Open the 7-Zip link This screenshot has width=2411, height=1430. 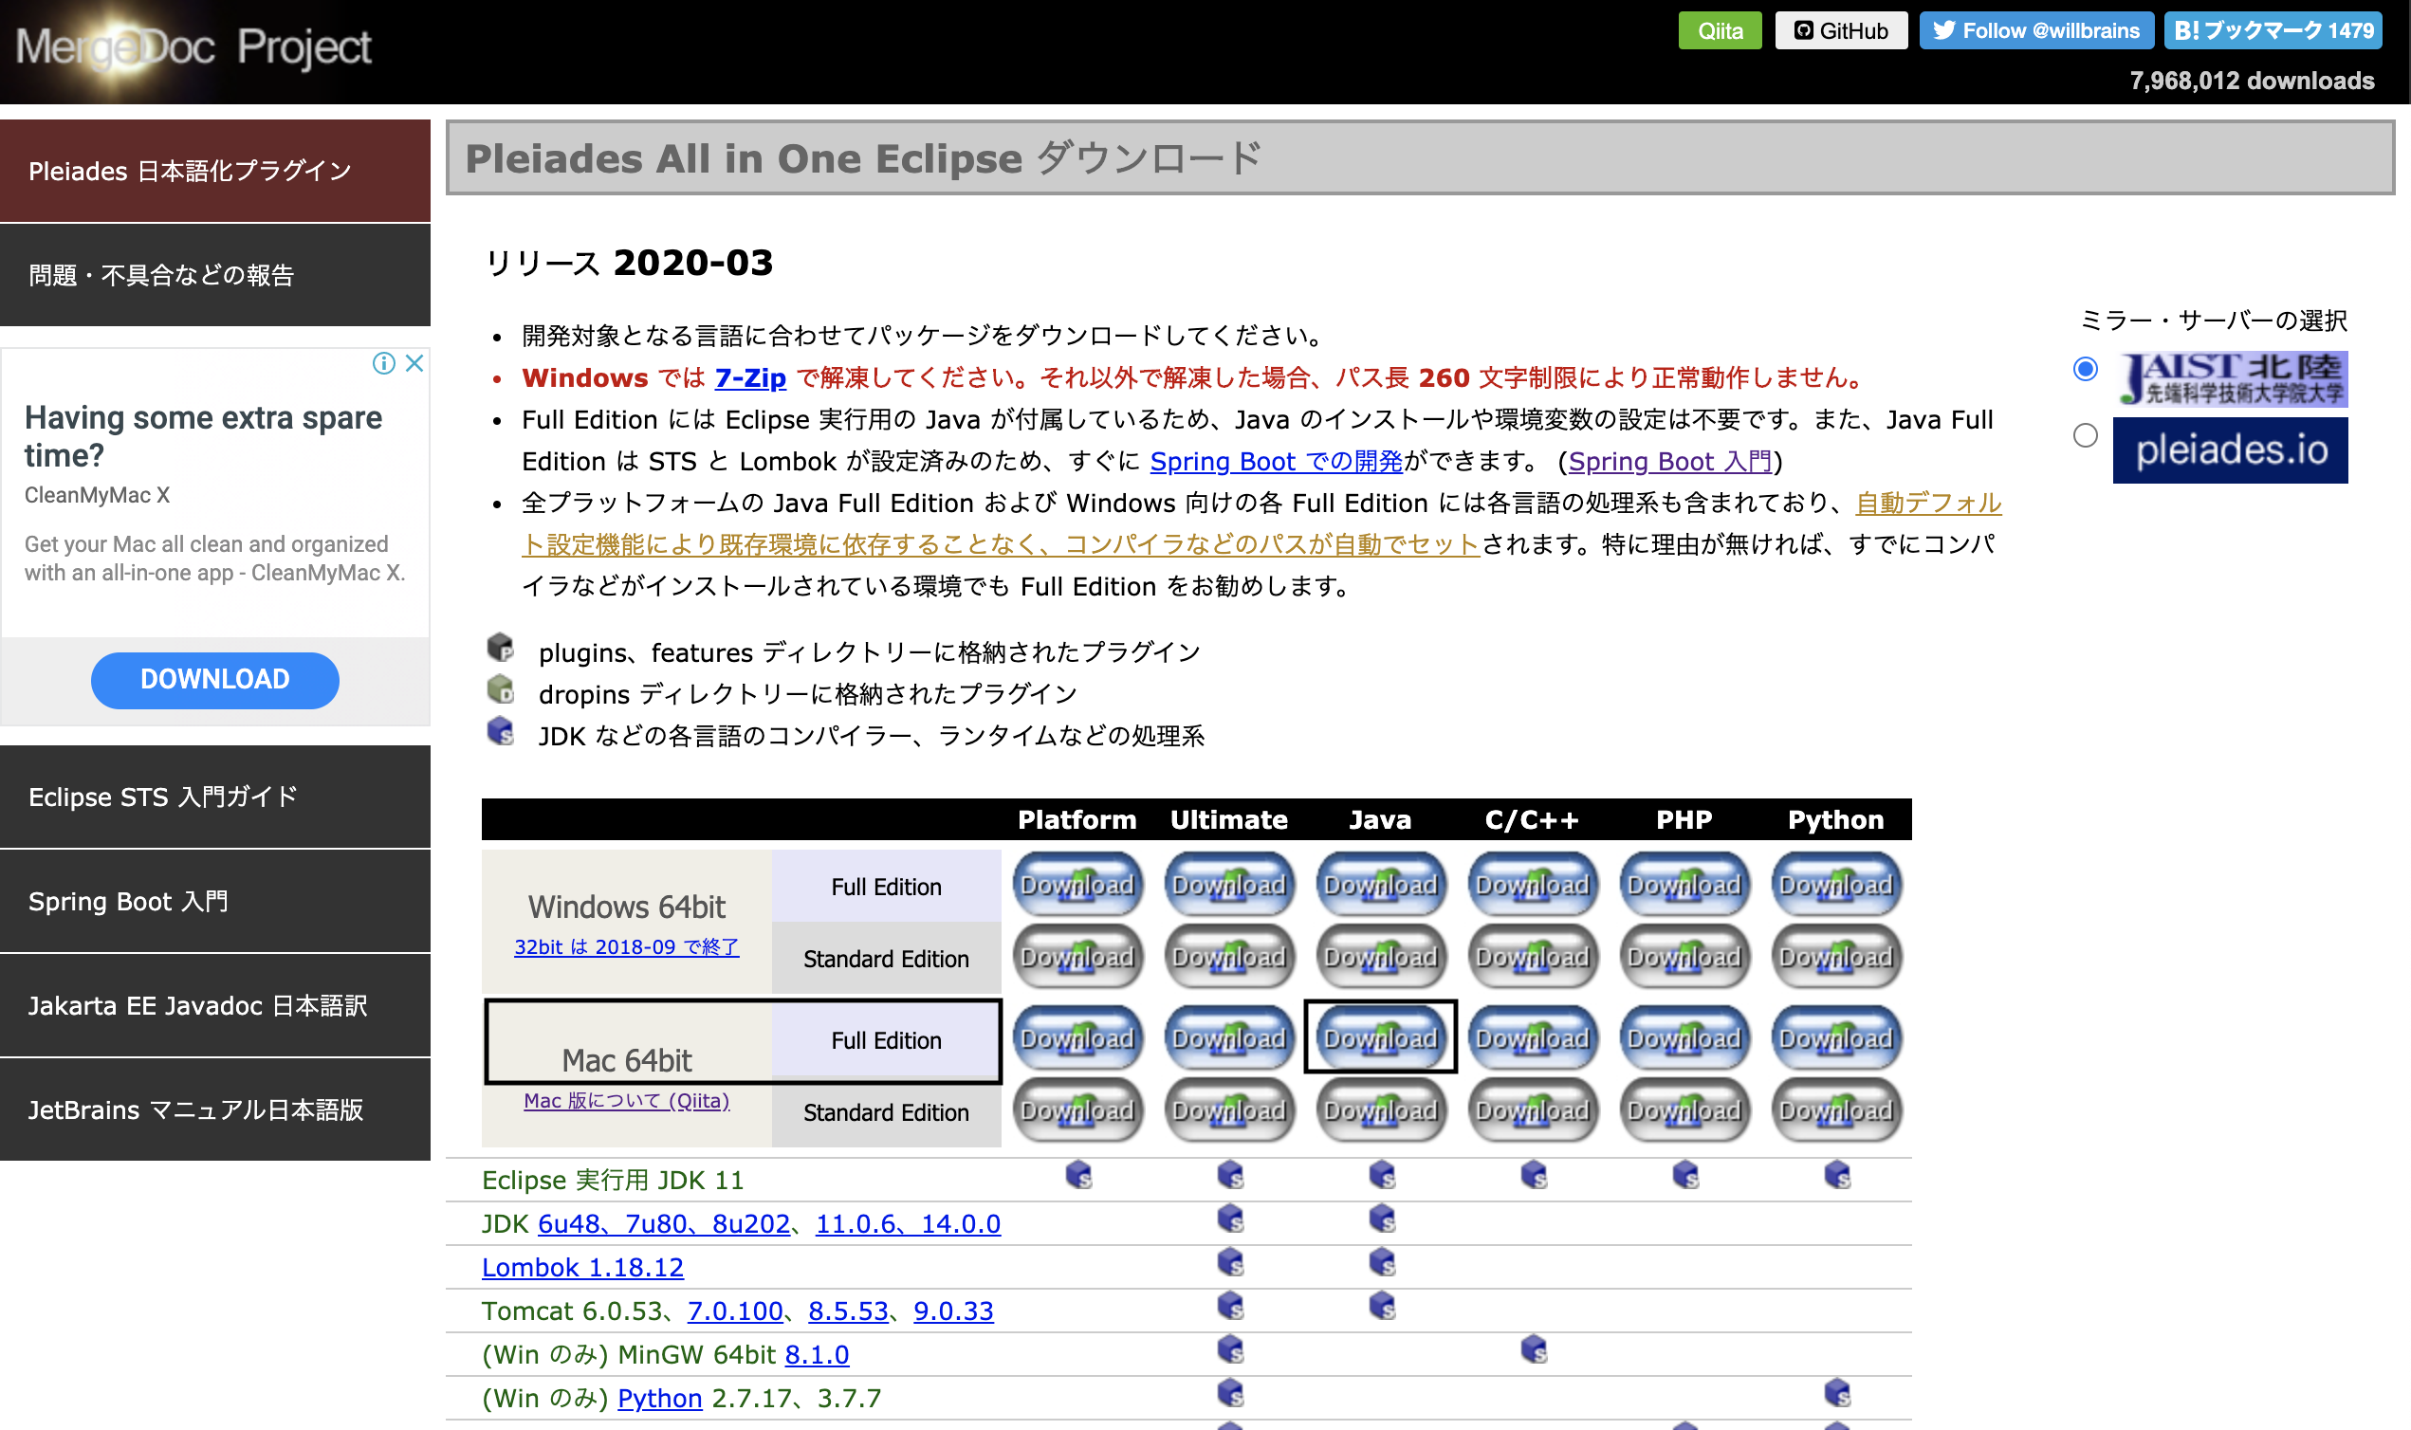(x=749, y=377)
